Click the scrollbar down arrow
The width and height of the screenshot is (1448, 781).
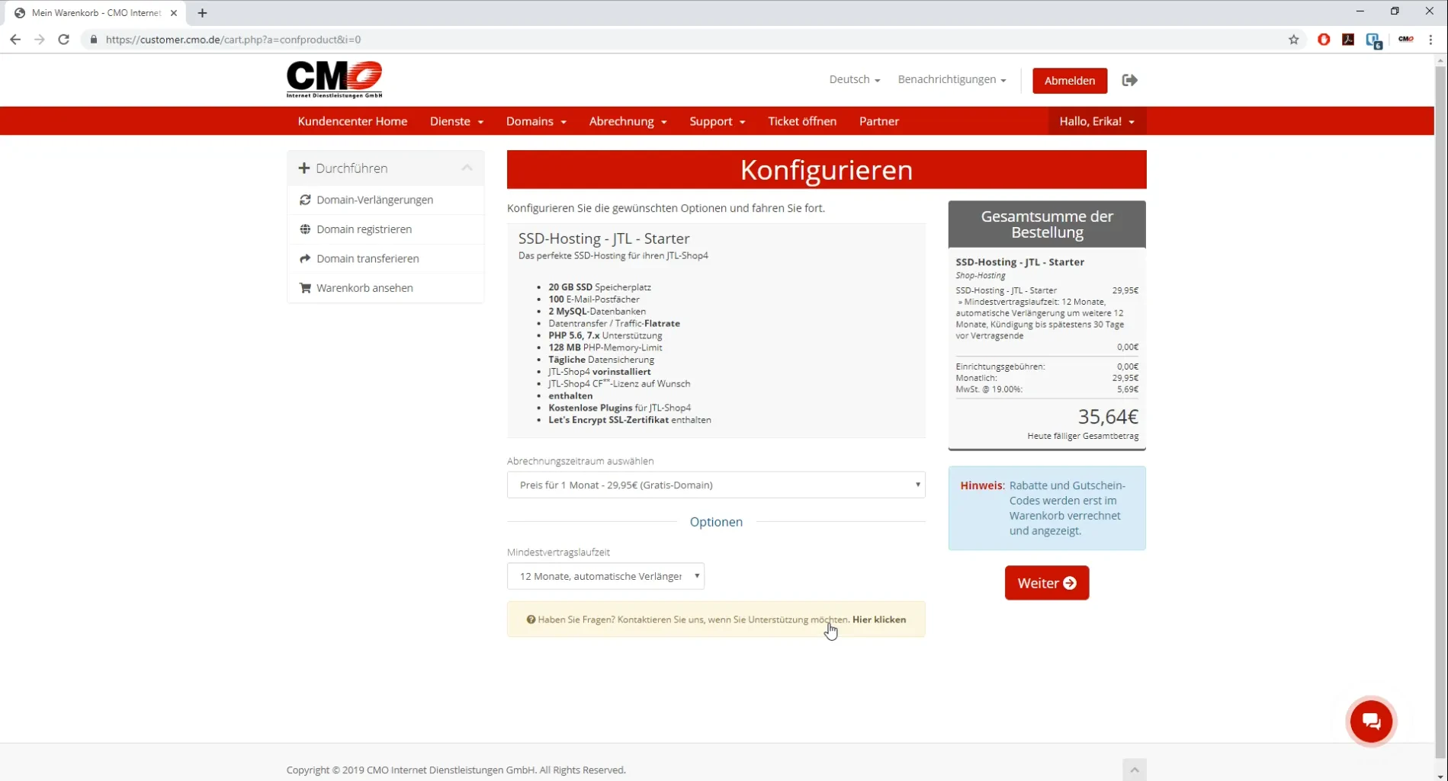click(1440, 775)
